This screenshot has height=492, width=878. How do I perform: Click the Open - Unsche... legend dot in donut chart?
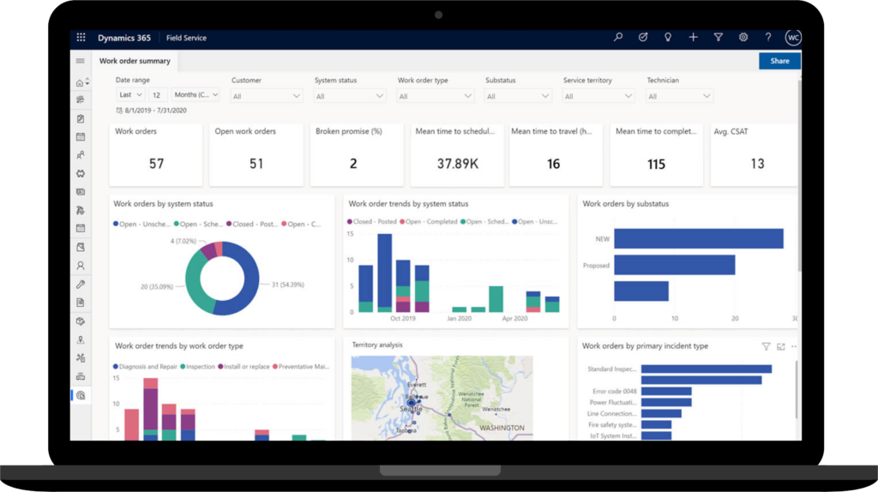coord(116,224)
